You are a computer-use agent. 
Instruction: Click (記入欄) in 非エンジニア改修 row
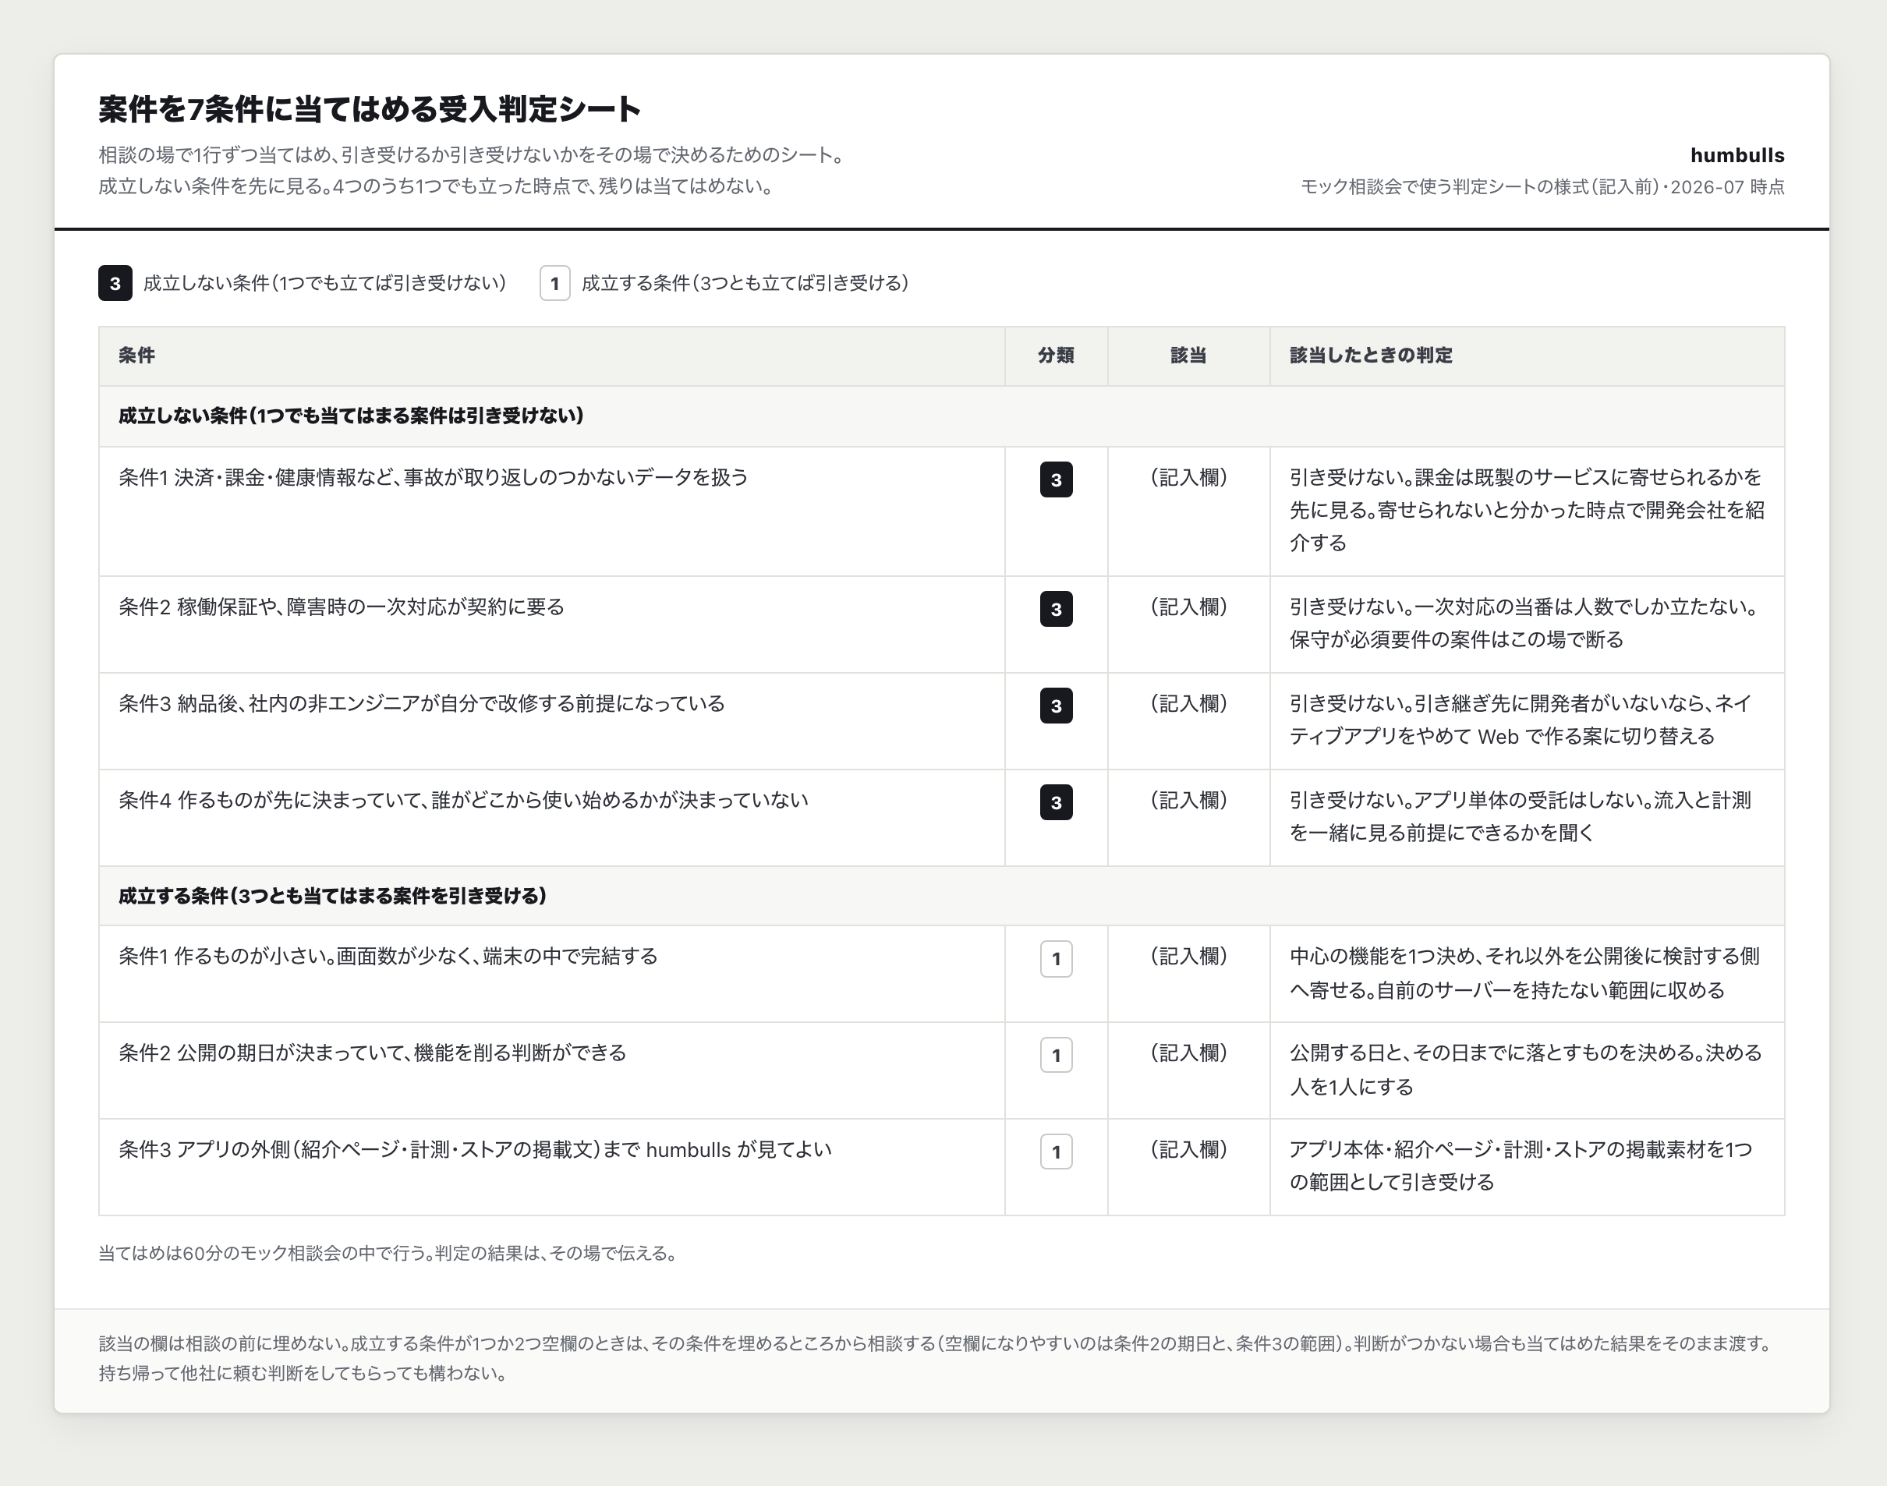tap(1188, 703)
